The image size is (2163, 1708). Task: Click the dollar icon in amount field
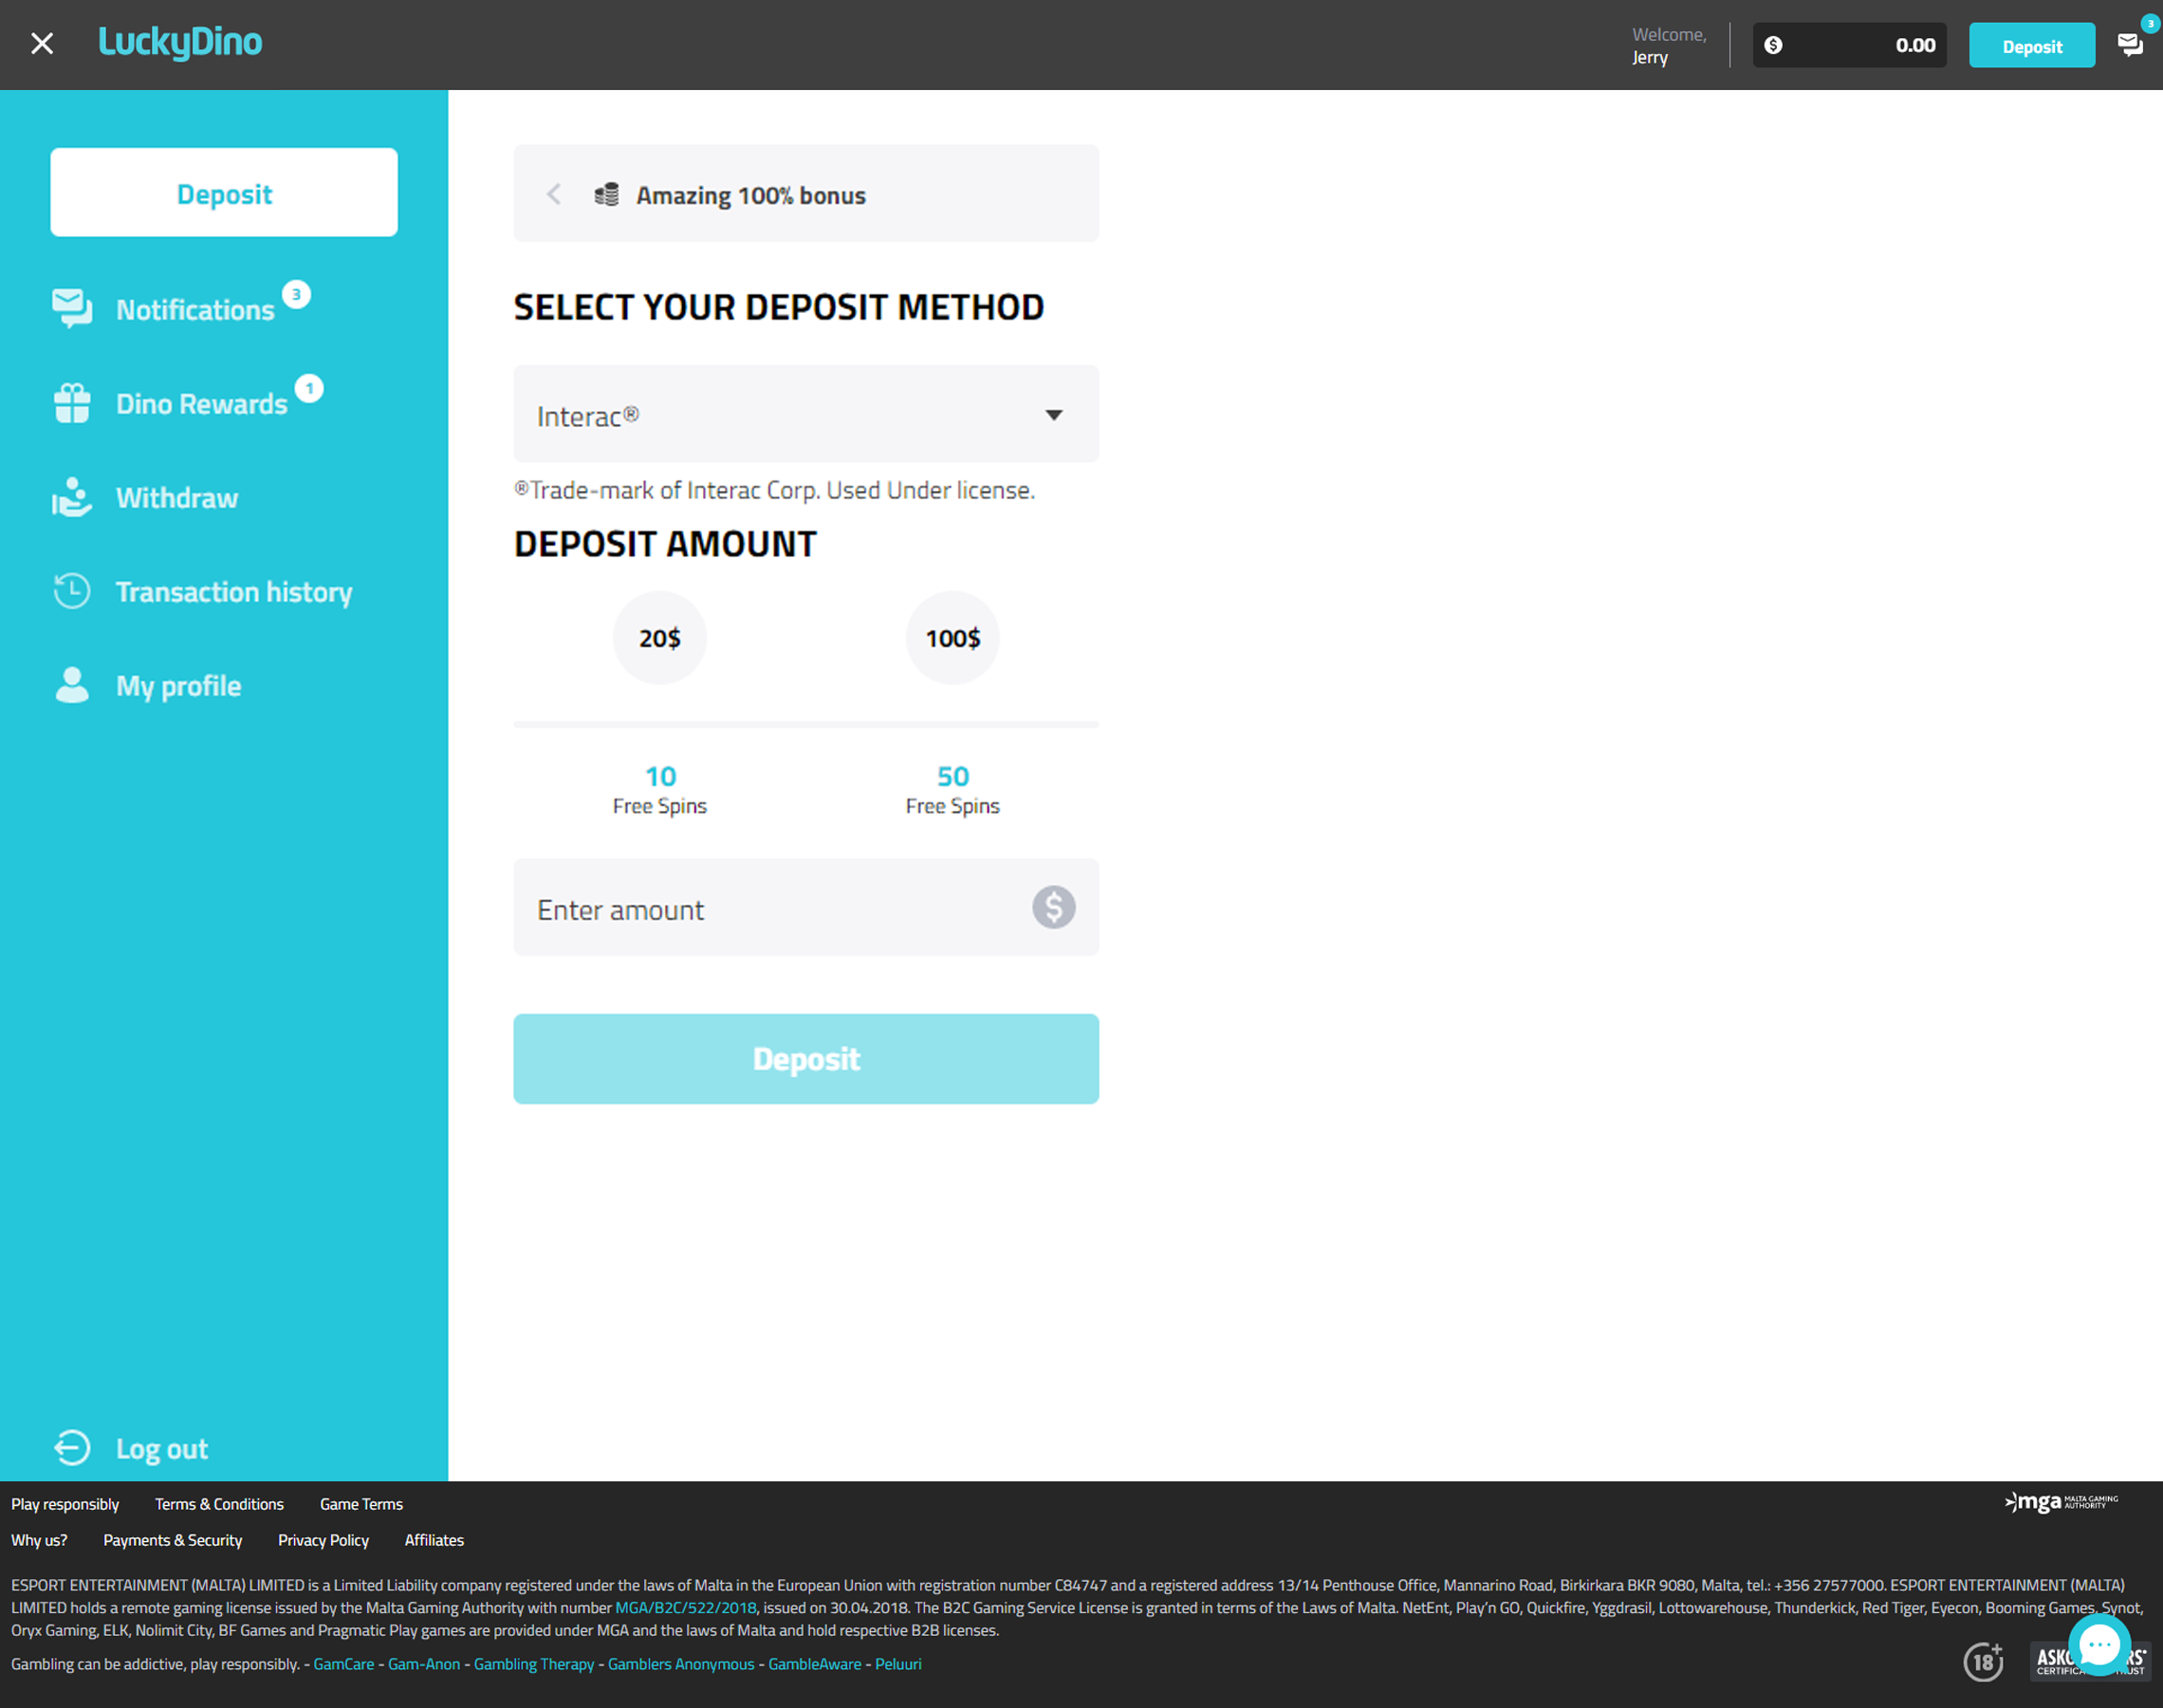point(1053,907)
